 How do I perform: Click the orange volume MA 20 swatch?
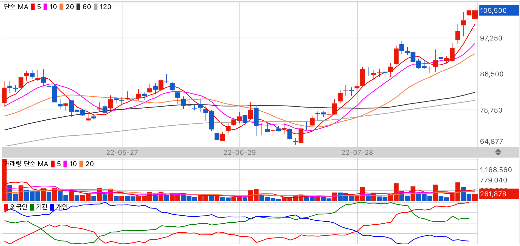tap(81, 164)
